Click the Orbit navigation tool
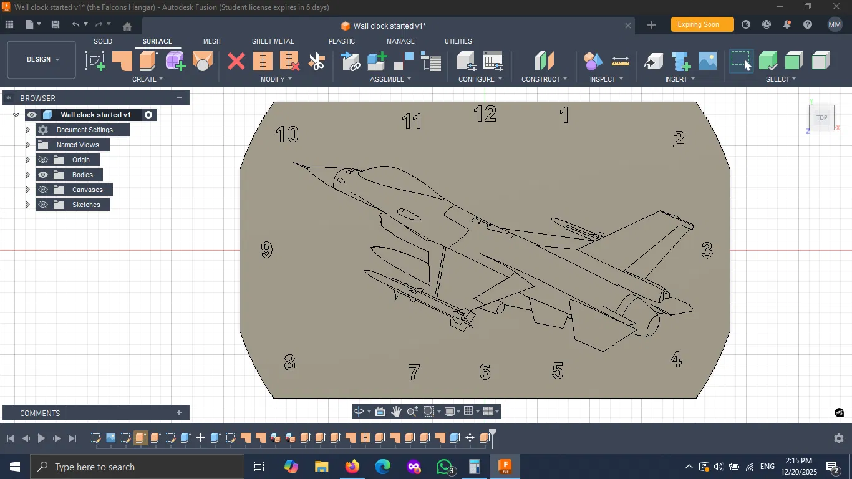 coord(359,412)
